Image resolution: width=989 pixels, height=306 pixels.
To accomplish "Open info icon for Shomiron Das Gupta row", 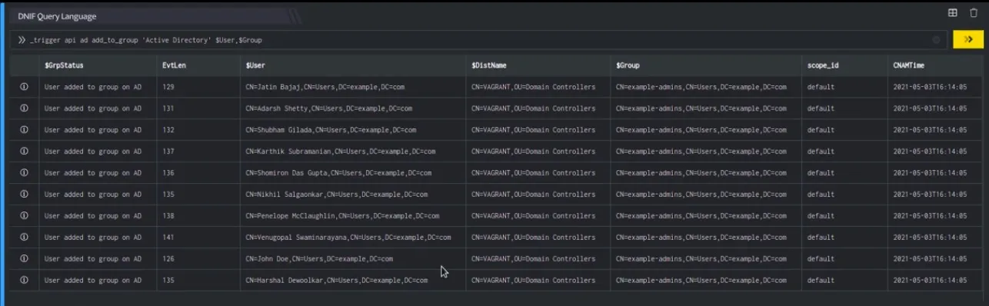I will (x=24, y=173).
